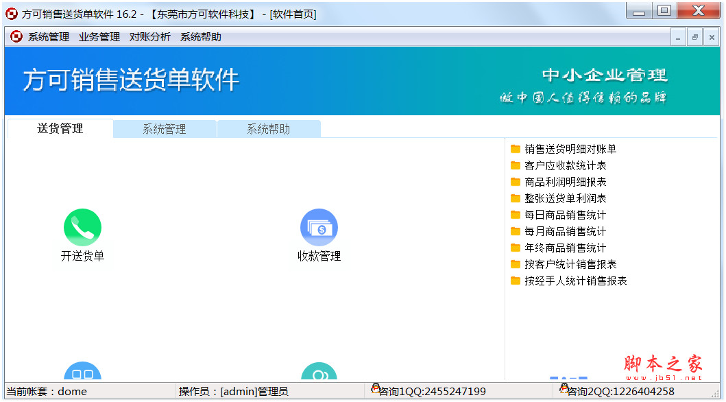The height and width of the screenshot is (402, 726).
Task: Open the 系统管理 menu
Action: coord(49,37)
